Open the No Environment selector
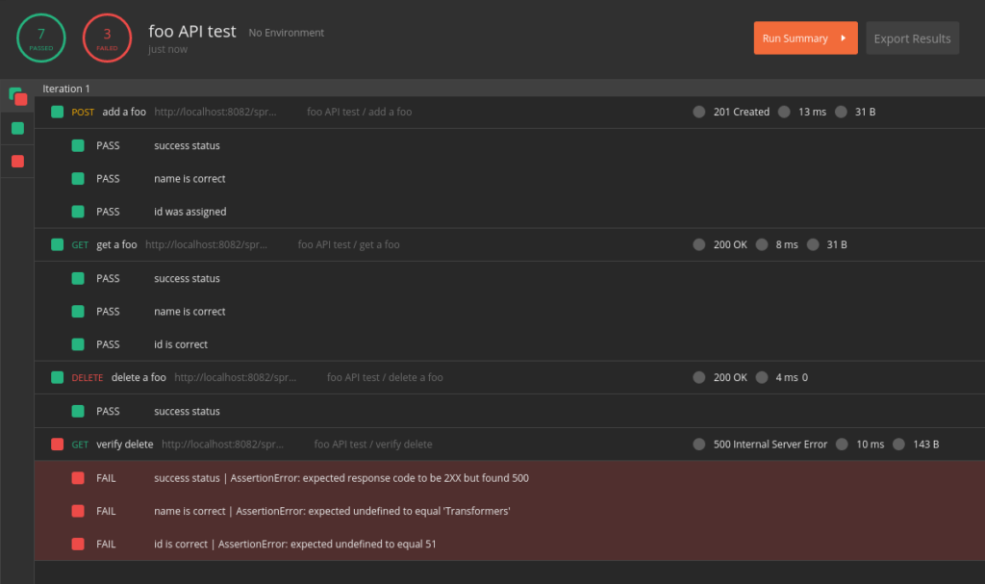The image size is (985, 584). [x=286, y=33]
